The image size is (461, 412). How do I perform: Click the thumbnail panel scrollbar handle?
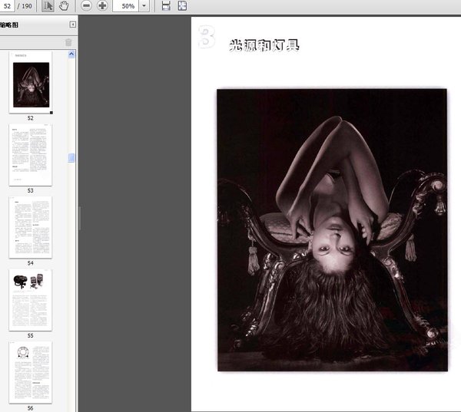coord(71,158)
